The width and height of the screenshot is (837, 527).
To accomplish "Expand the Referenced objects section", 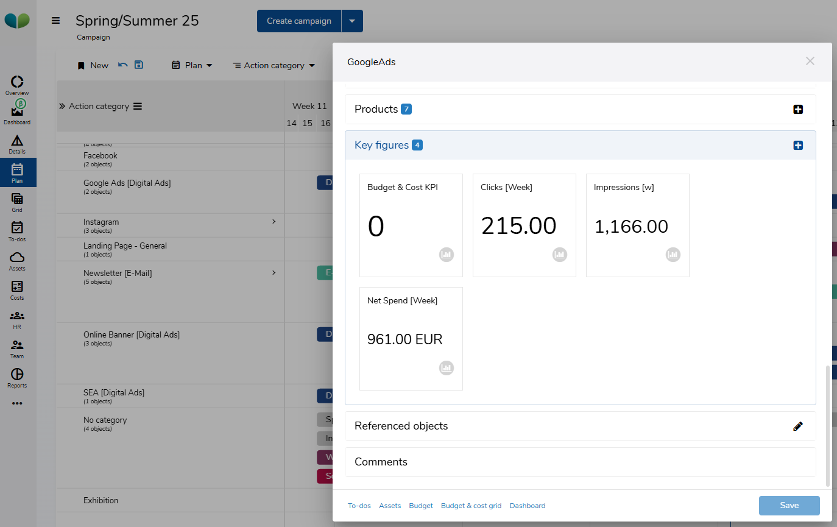I will point(581,426).
